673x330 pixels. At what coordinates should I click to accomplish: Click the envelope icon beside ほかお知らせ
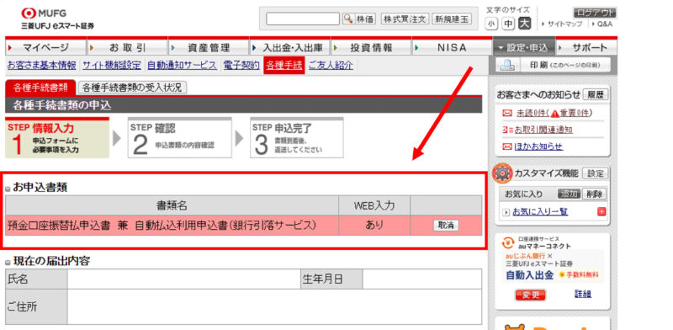tap(507, 147)
